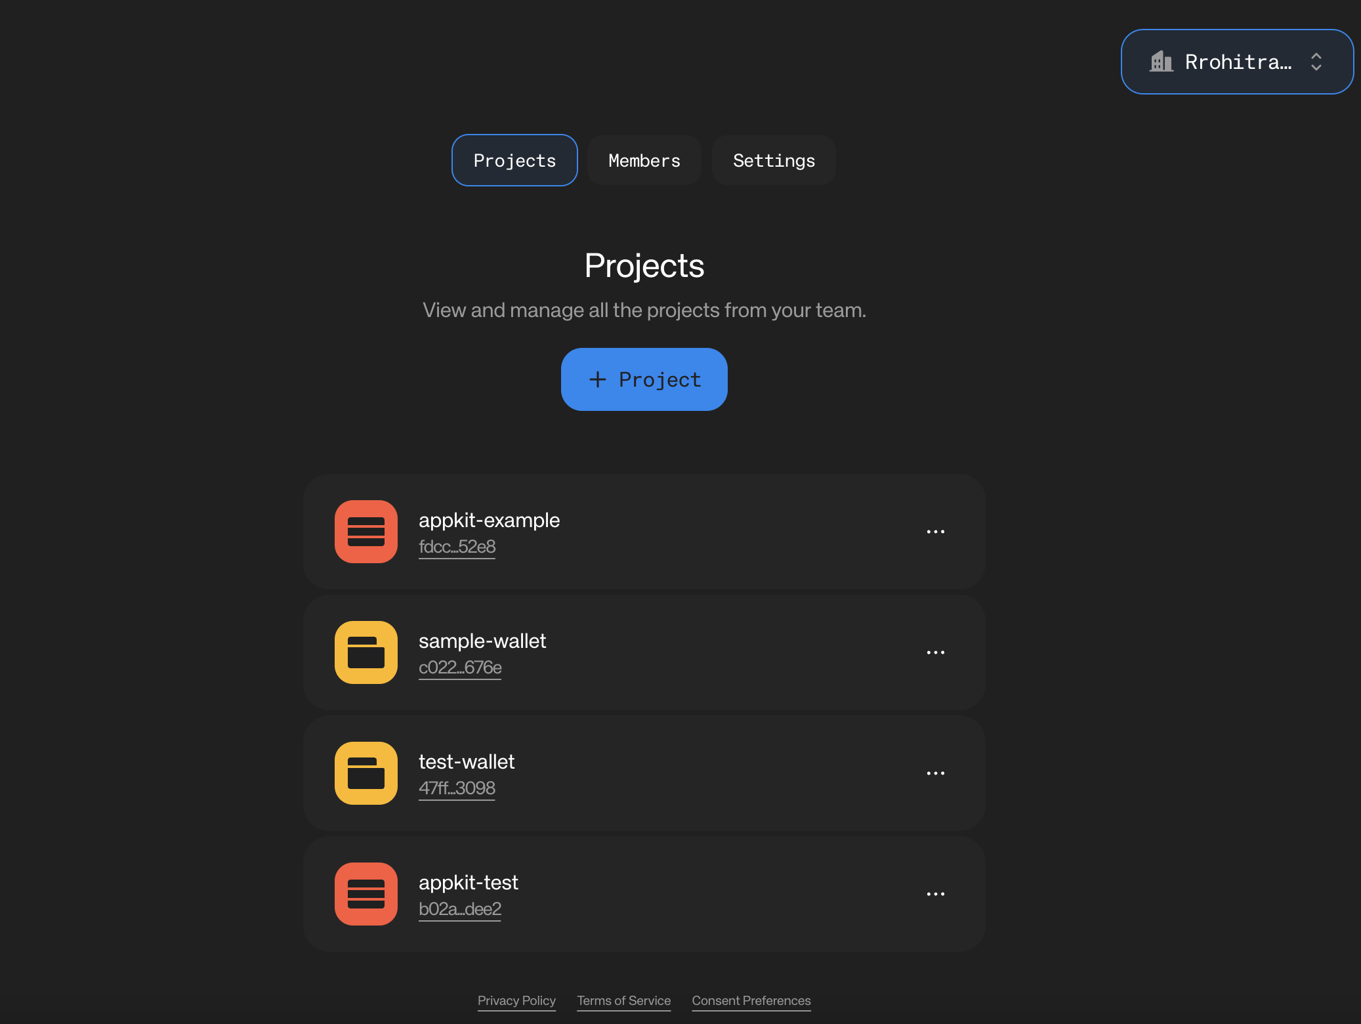Viewport: 1361px width, 1024px height.
Task: Open the Settings tab
Action: click(774, 161)
